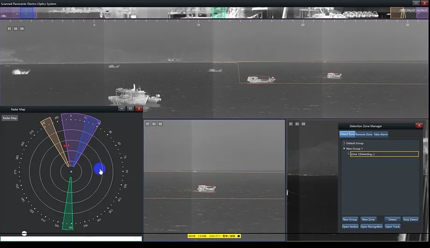Collapse the New Group 1 tree node

(x=344, y=148)
